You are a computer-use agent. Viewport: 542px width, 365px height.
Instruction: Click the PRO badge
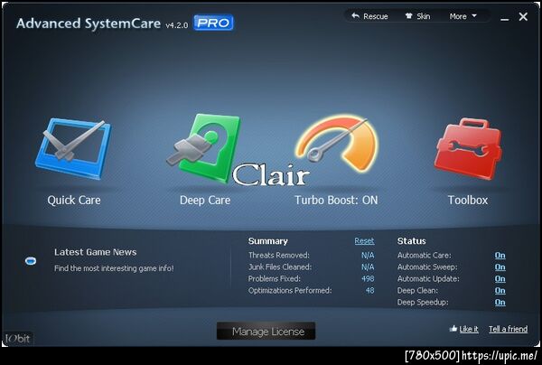(x=213, y=23)
